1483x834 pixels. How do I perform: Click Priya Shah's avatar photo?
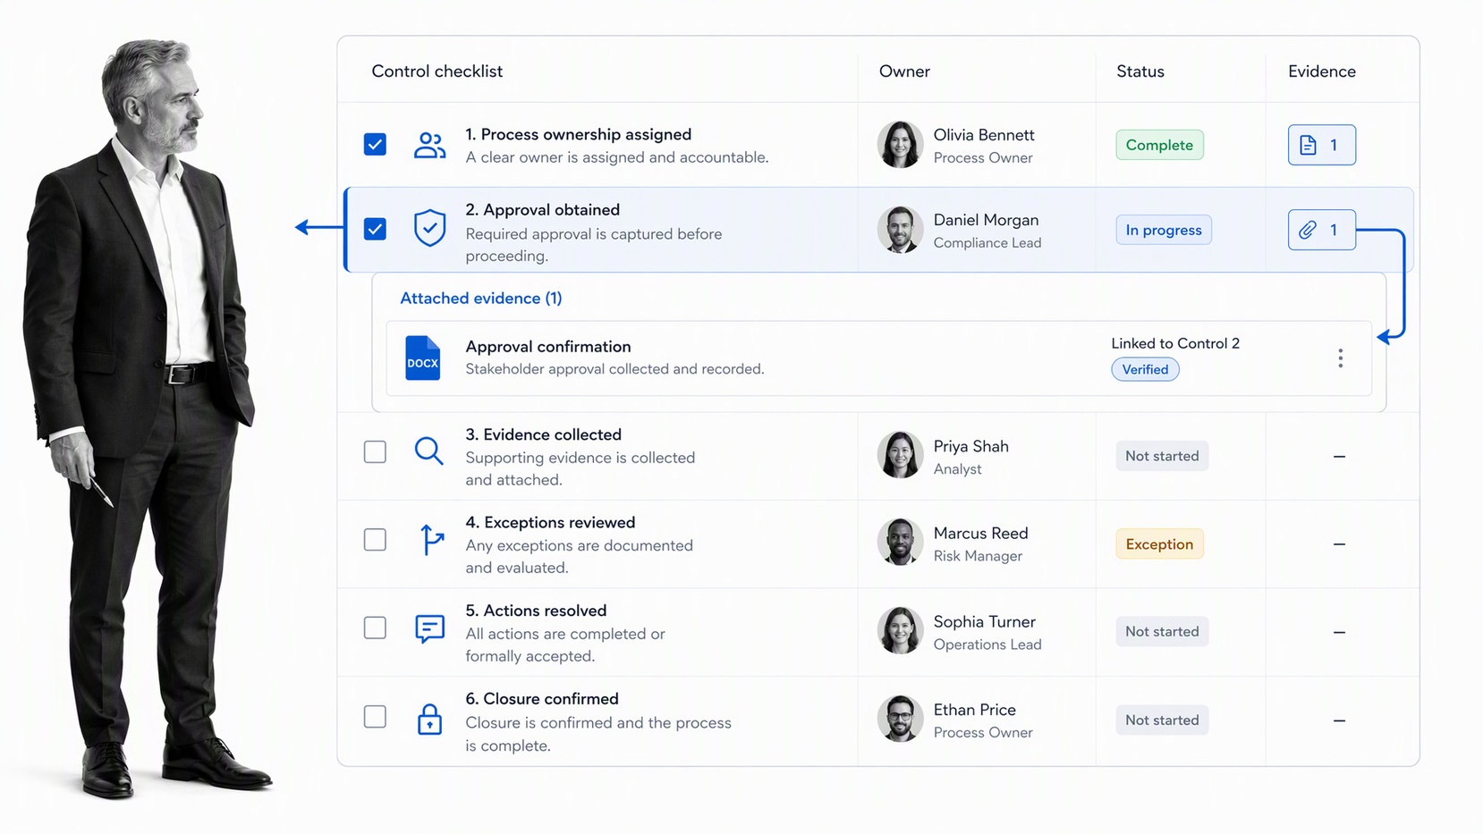(900, 455)
